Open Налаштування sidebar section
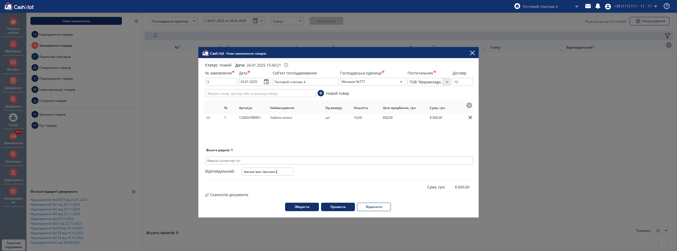The image size is (677, 251). [13, 195]
